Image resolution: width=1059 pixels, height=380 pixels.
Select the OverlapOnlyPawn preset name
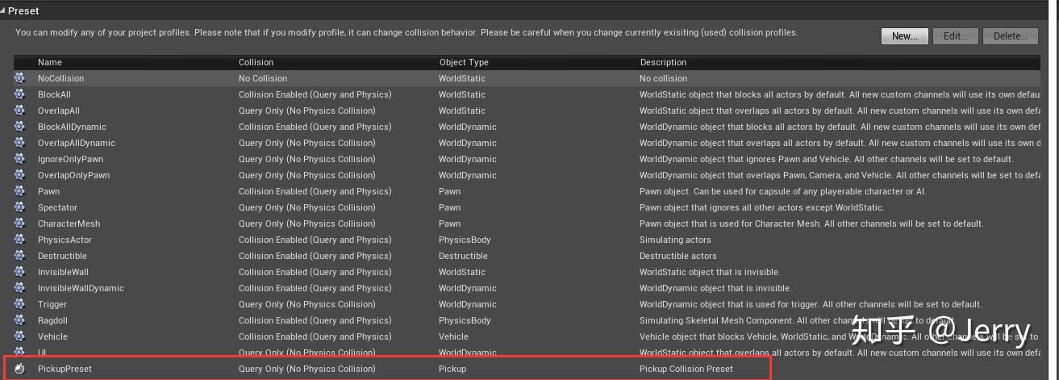pyautogui.click(x=73, y=175)
